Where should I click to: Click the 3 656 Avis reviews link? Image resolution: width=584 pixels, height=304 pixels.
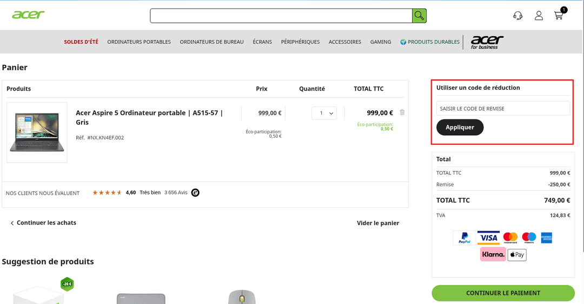point(176,192)
